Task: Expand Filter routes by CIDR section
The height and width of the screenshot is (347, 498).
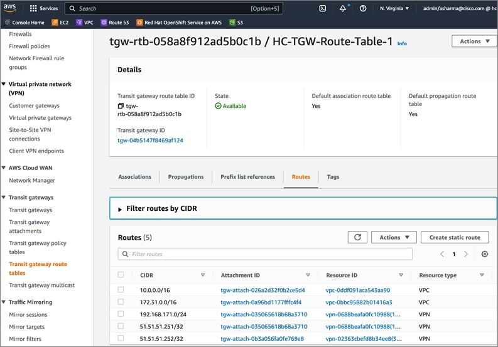Action: pyautogui.click(x=120, y=208)
